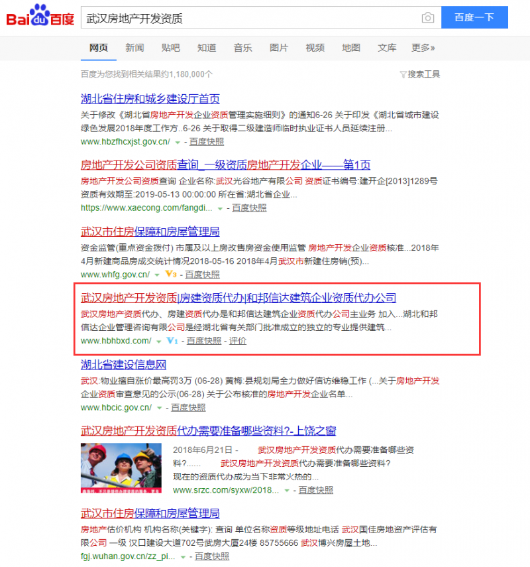Select the currently active 网页 tab
The image size is (530, 567).
[98, 48]
